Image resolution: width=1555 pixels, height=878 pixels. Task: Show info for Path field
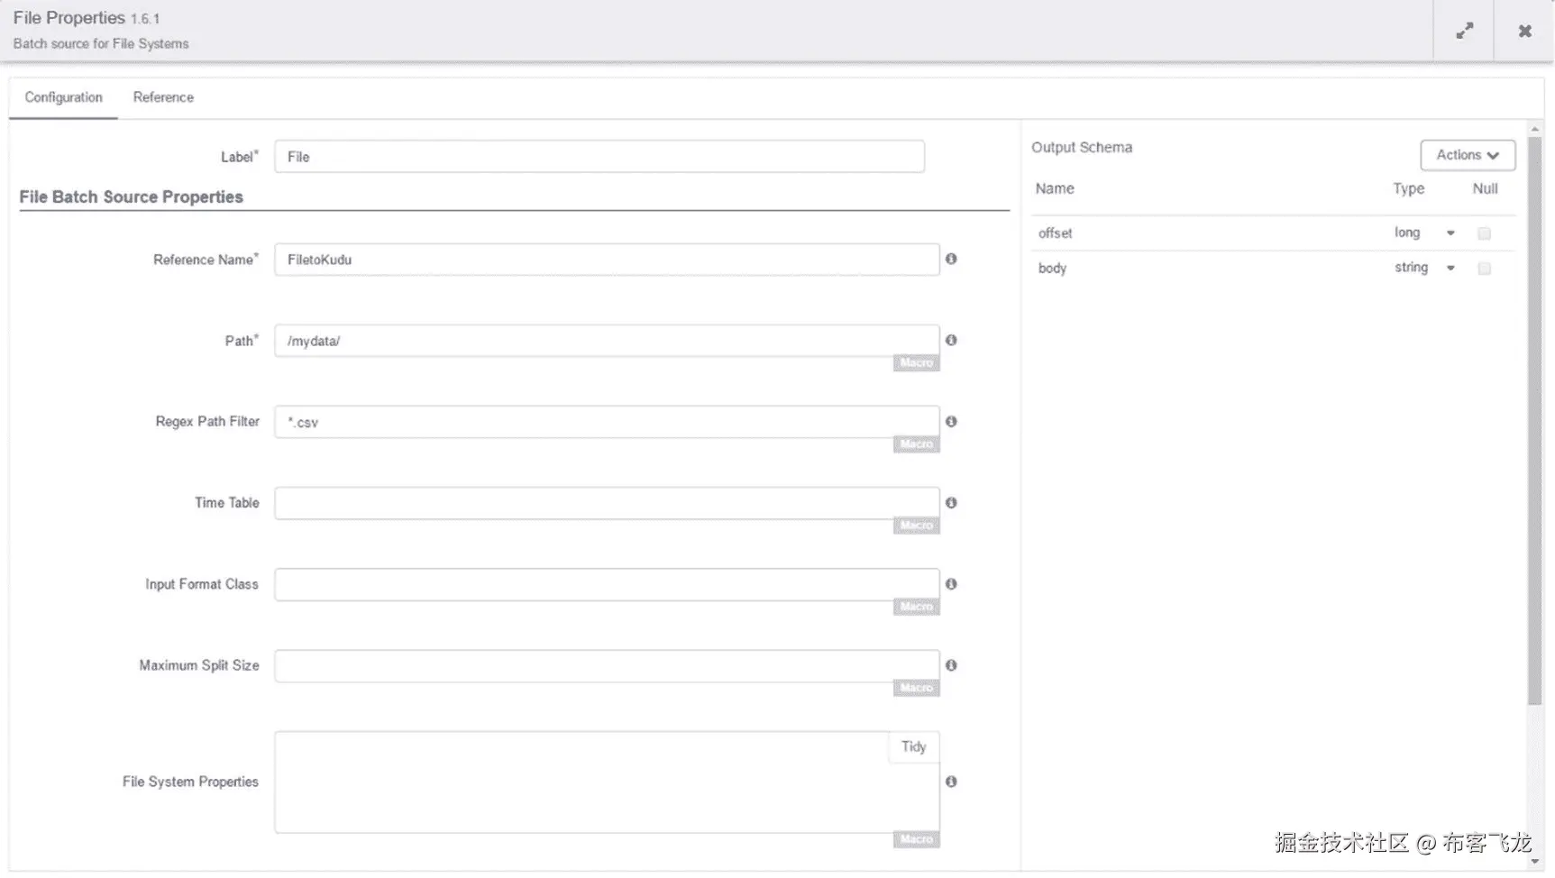click(x=951, y=340)
